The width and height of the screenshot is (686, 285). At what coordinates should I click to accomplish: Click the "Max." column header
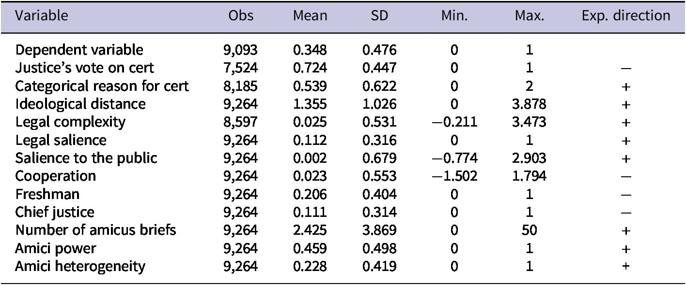529,15
